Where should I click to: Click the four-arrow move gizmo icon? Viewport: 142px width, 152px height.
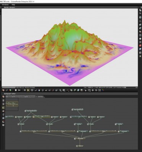point(93,90)
